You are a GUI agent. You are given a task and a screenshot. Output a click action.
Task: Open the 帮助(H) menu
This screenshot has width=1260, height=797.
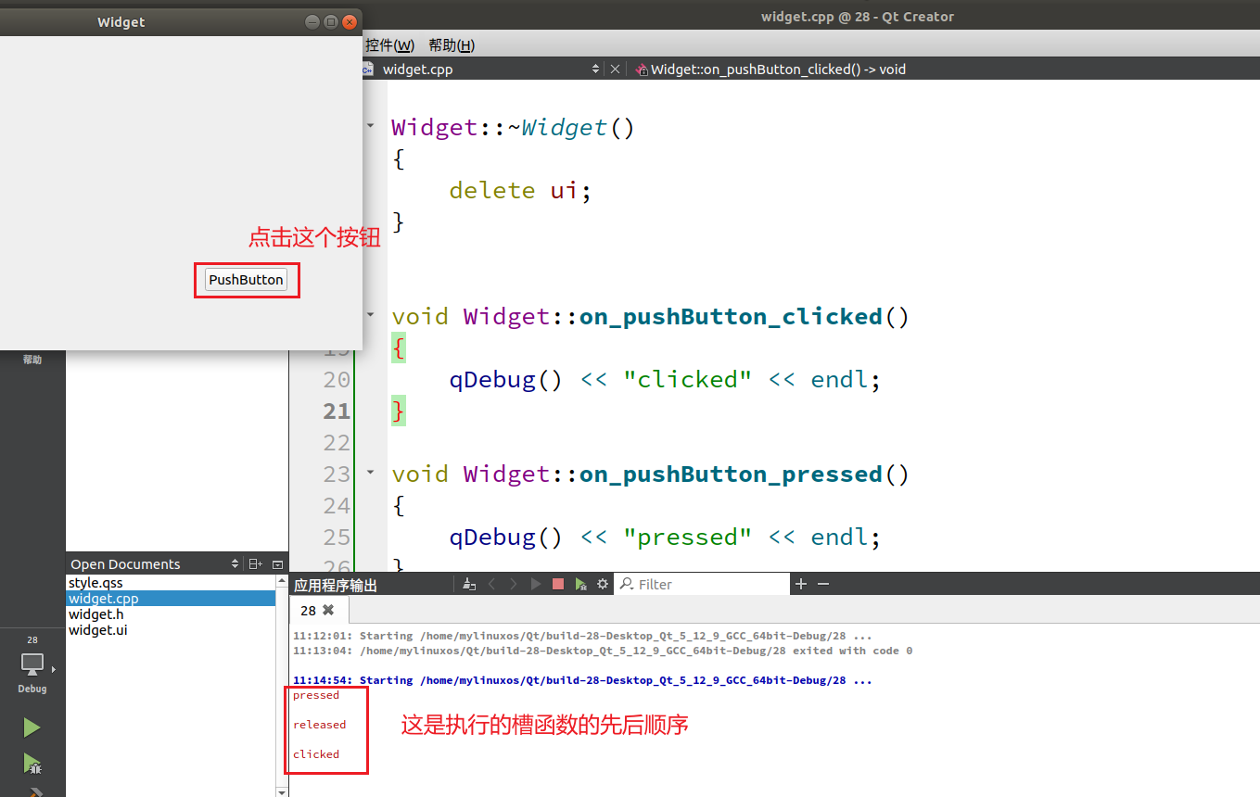click(x=451, y=45)
